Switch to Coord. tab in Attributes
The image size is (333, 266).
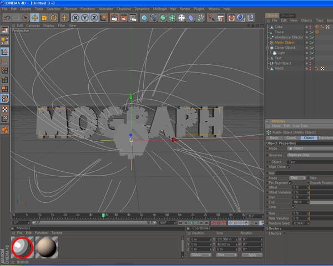coord(291,138)
